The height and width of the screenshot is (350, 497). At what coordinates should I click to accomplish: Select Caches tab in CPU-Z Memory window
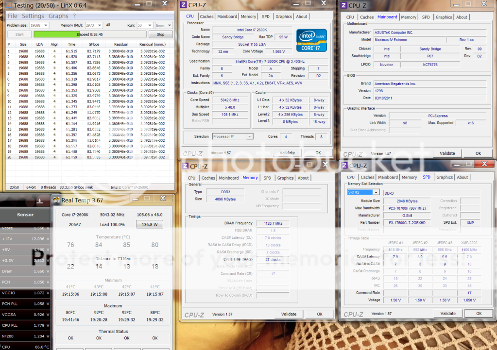click(x=208, y=178)
